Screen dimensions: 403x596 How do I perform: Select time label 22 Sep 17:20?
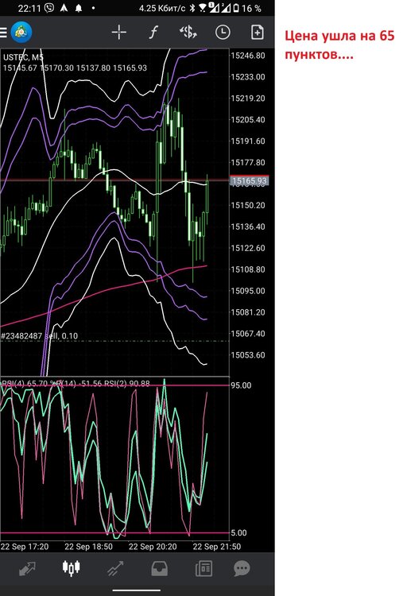coord(25,547)
